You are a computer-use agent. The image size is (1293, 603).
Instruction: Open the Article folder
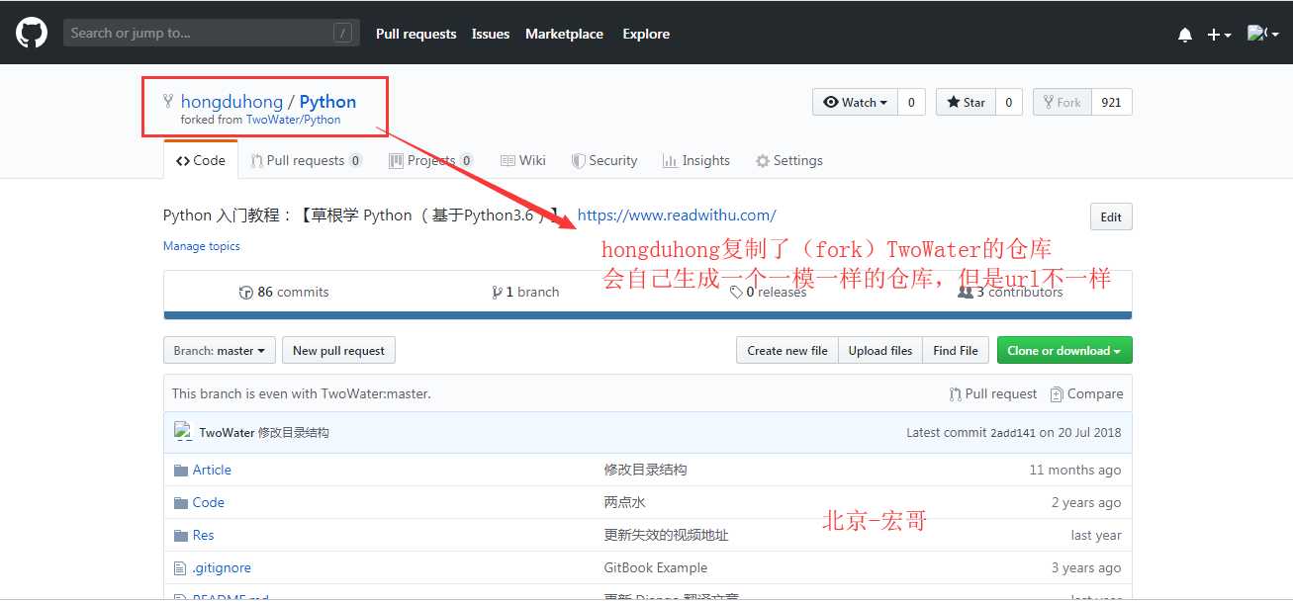click(212, 470)
